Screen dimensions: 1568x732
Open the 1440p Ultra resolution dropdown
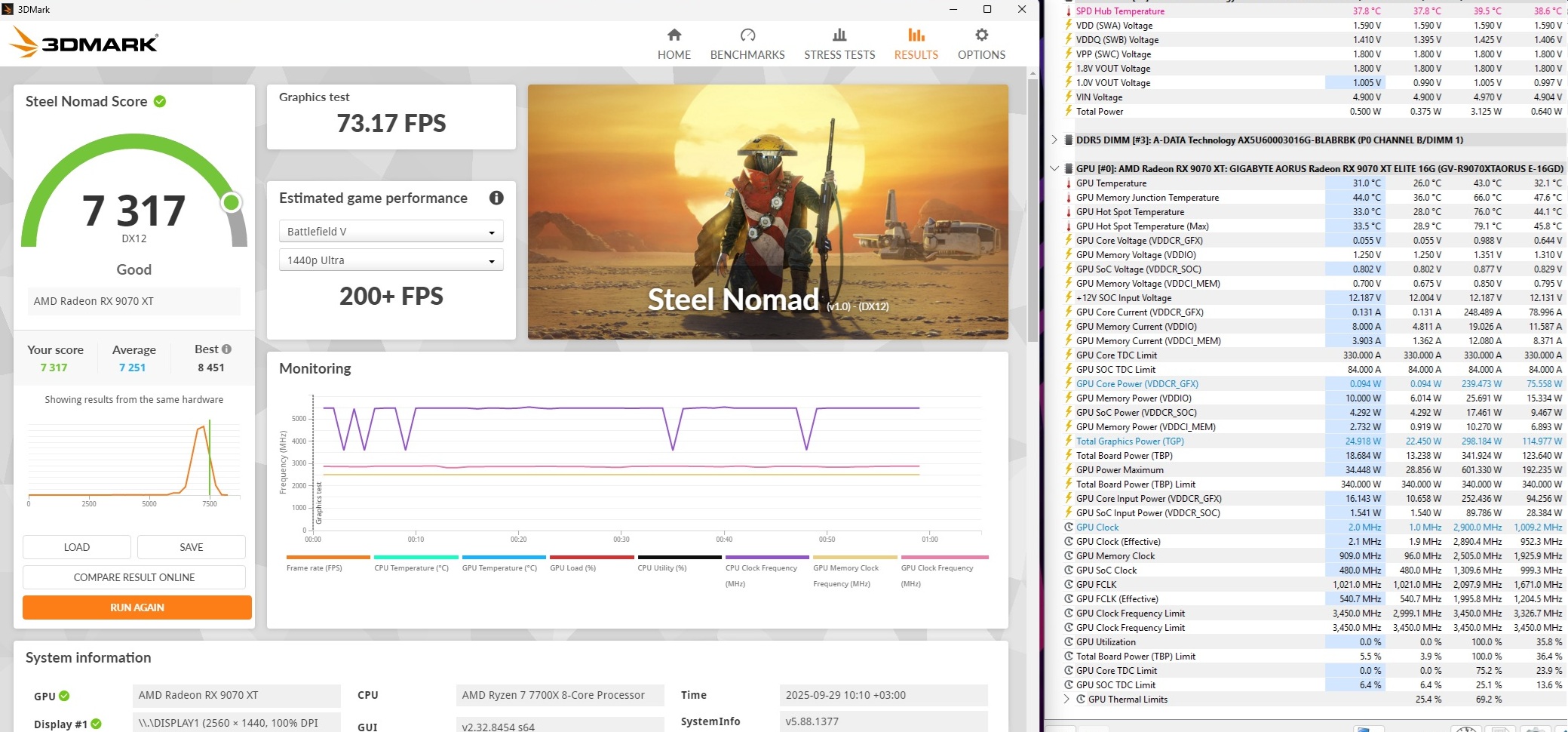pyautogui.click(x=391, y=260)
